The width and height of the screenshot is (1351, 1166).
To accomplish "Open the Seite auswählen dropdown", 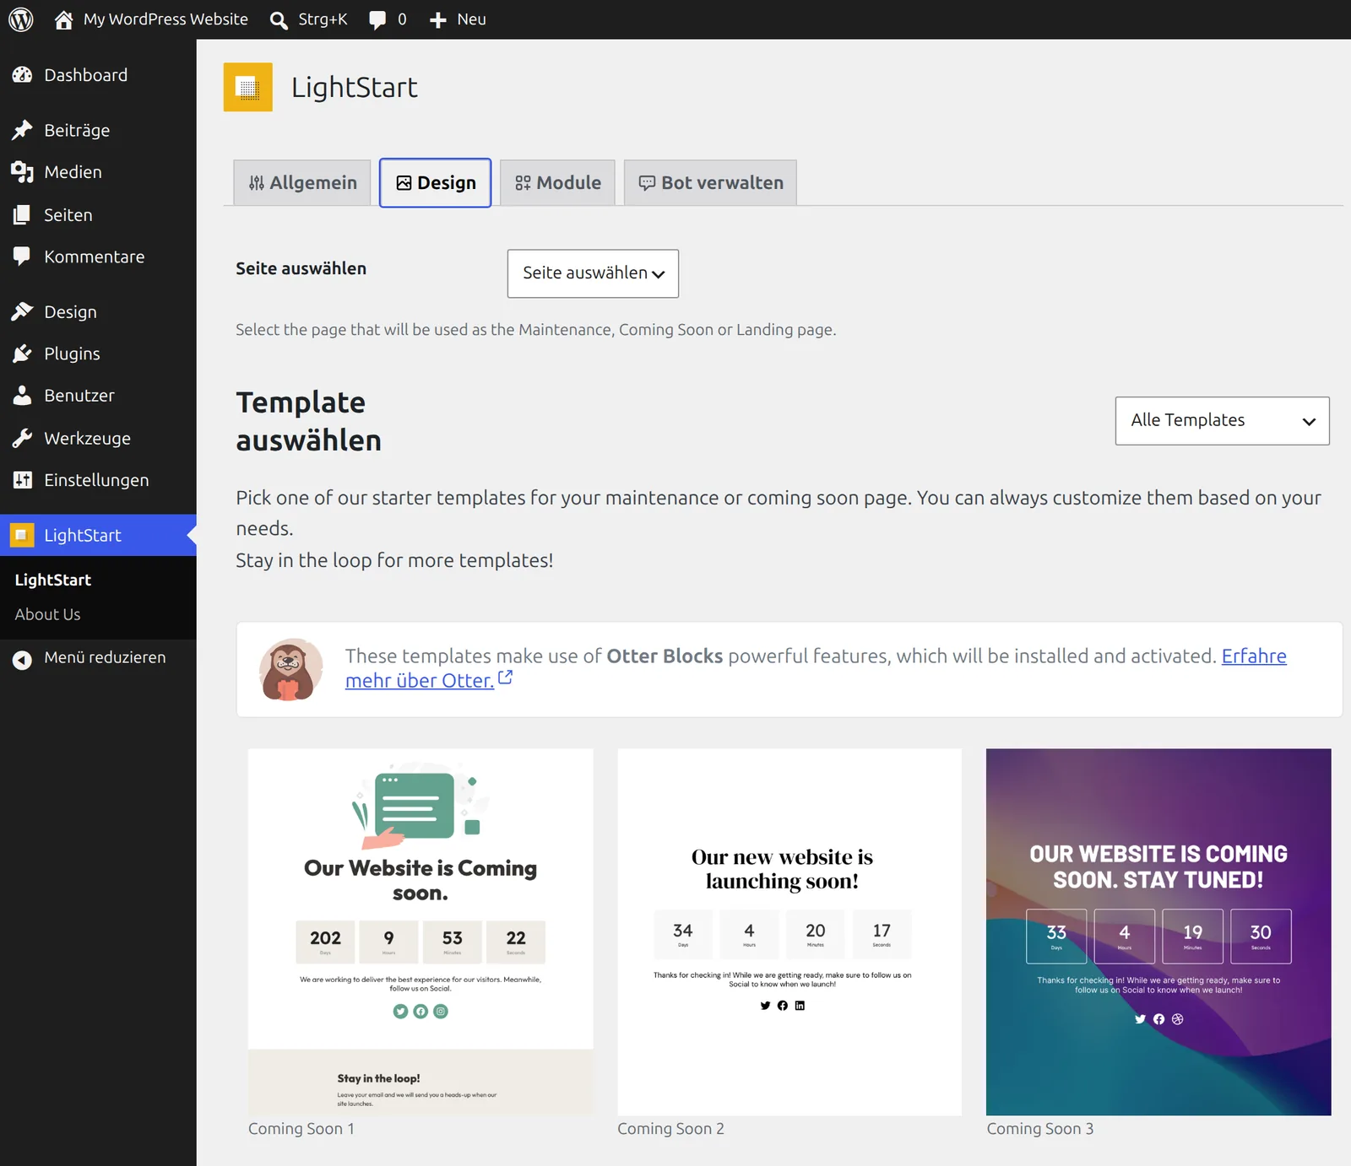I will tap(593, 273).
